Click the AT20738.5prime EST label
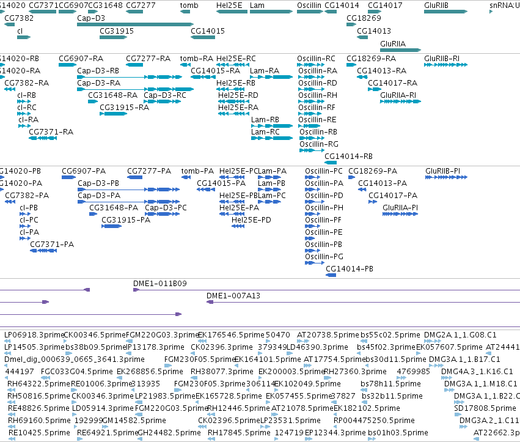The image size is (520, 442). pos(328,335)
